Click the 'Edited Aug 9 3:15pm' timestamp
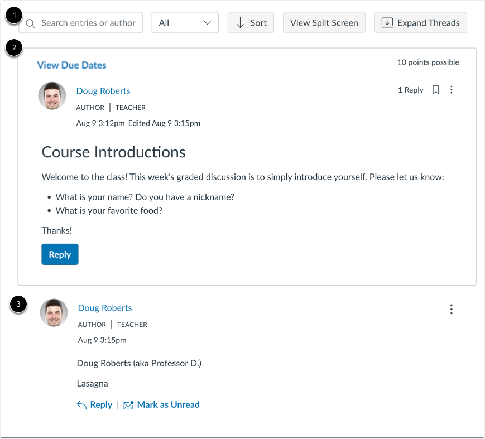Image resolution: width=485 pixels, height=439 pixels. coord(164,123)
